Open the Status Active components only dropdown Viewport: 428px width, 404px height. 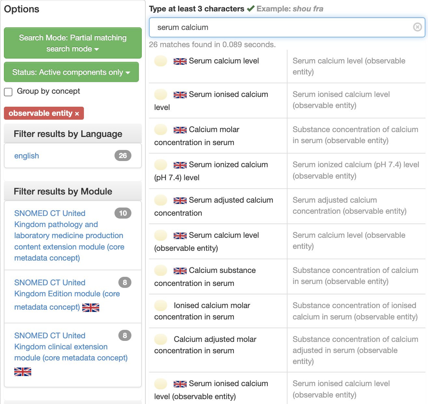coord(71,72)
